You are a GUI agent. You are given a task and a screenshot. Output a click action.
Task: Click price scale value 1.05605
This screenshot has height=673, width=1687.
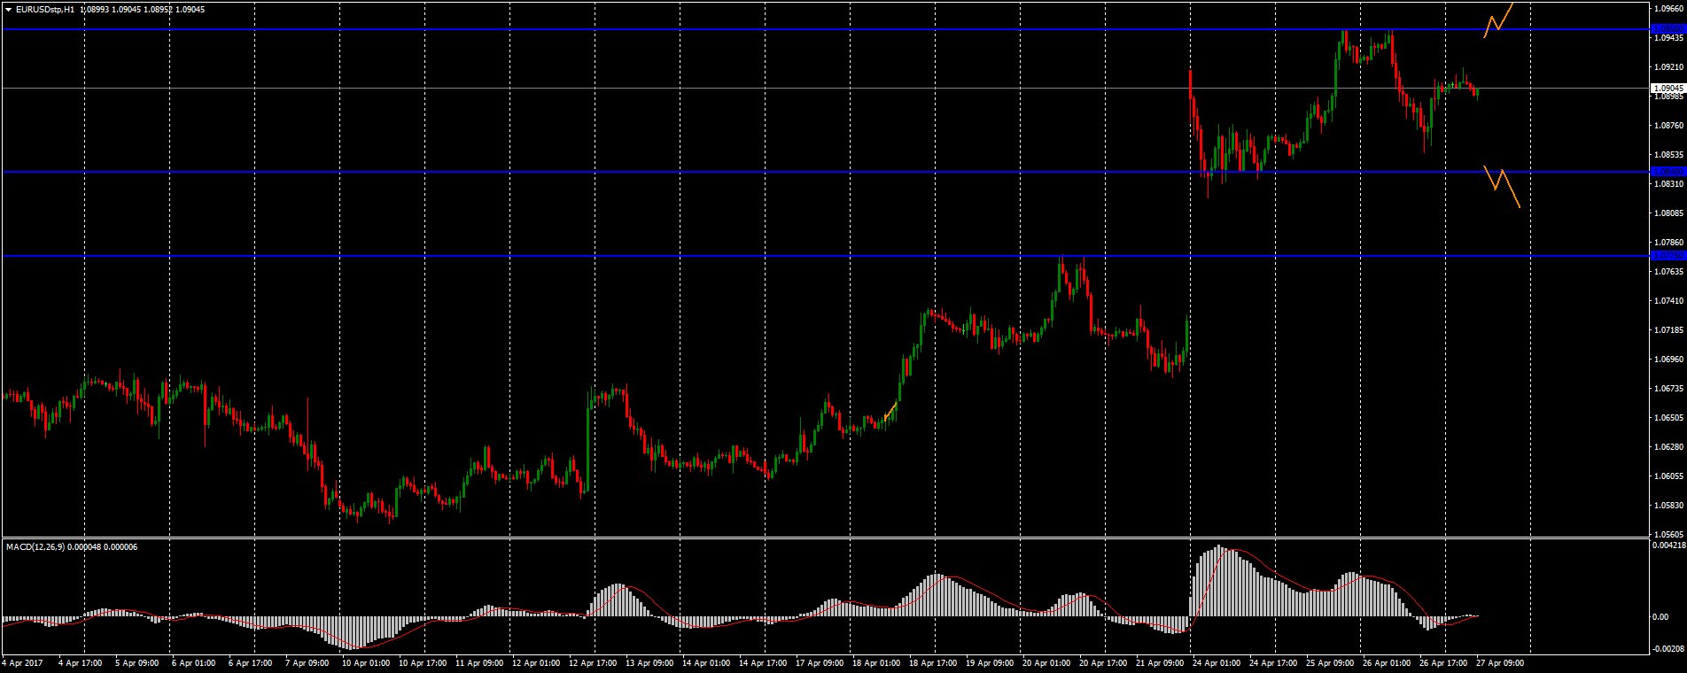pyautogui.click(x=1669, y=535)
